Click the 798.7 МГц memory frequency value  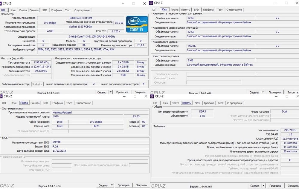[290, 130]
